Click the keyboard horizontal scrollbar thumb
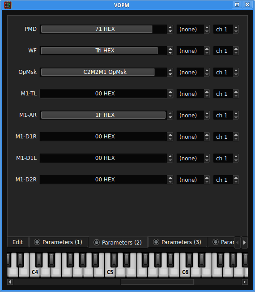 click(157, 282)
